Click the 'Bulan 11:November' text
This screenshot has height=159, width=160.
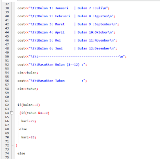94,40
